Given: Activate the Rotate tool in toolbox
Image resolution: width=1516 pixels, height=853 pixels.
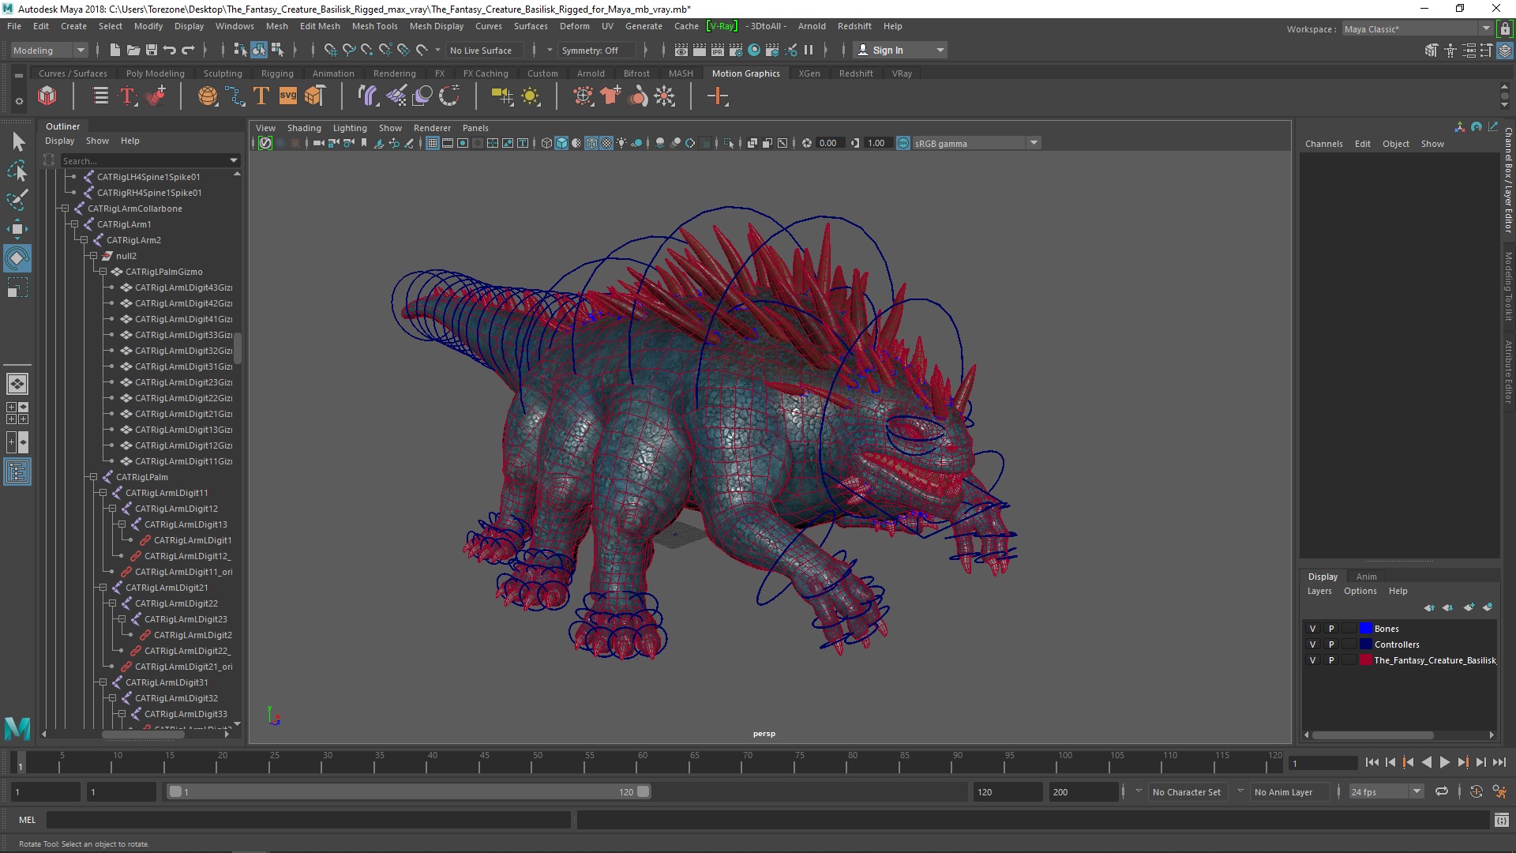Looking at the screenshot, I should pos(17,258).
